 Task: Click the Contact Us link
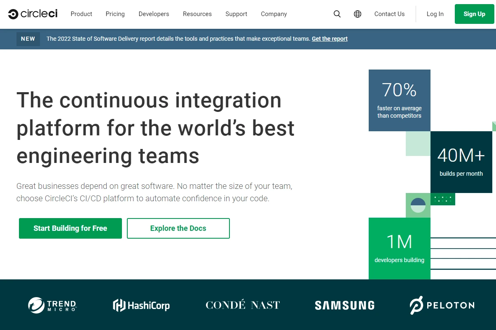[389, 14]
